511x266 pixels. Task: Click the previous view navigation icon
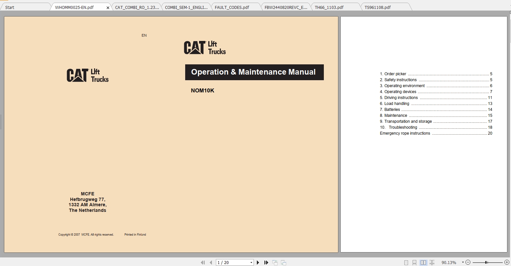click(x=275, y=263)
